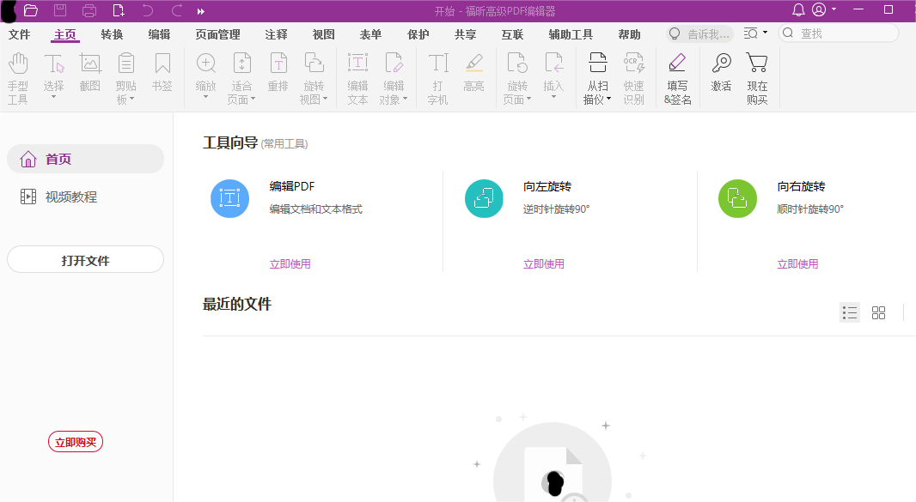Viewport: 916px width, 502px height.
Task: Click the 激活 activation key icon
Action: click(x=721, y=77)
